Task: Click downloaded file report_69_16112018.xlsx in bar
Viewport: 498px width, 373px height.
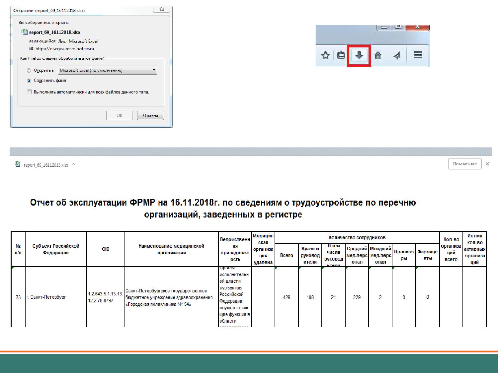Action: (46, 165)
